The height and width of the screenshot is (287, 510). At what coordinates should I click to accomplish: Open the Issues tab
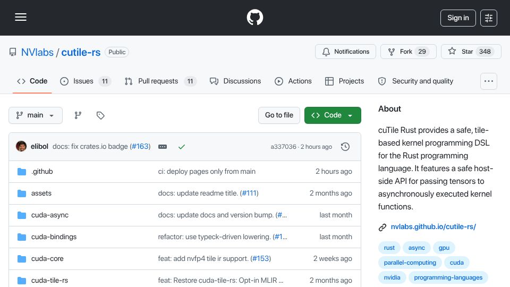(x=86, y=81)
